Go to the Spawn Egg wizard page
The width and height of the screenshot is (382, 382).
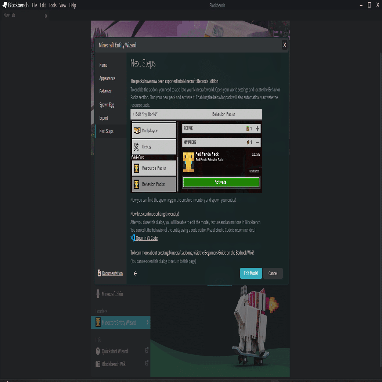coord(111,105)
